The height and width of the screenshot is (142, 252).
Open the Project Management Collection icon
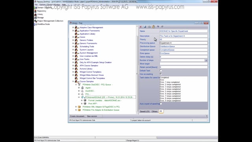35,21
